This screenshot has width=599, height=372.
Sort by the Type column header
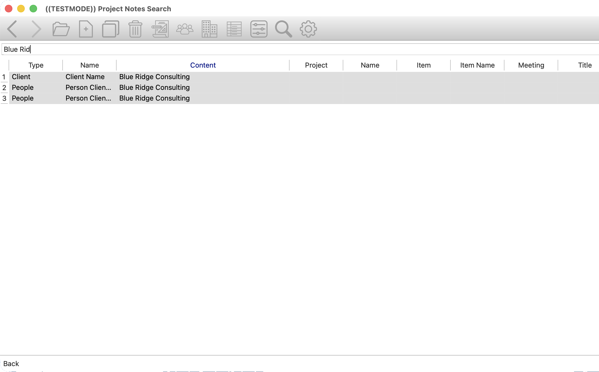36,65
